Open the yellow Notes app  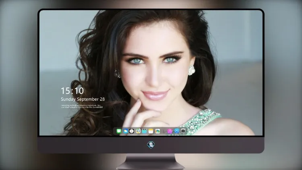[x=151, y=131]
